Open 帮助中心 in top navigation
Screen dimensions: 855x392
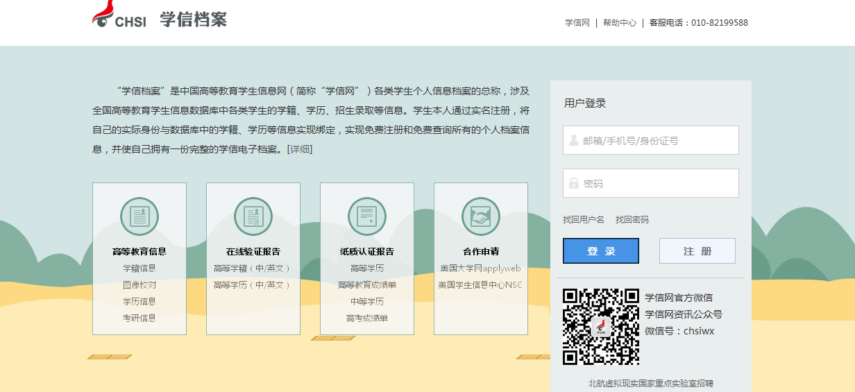pyautogui.click(x=619, y=23)
